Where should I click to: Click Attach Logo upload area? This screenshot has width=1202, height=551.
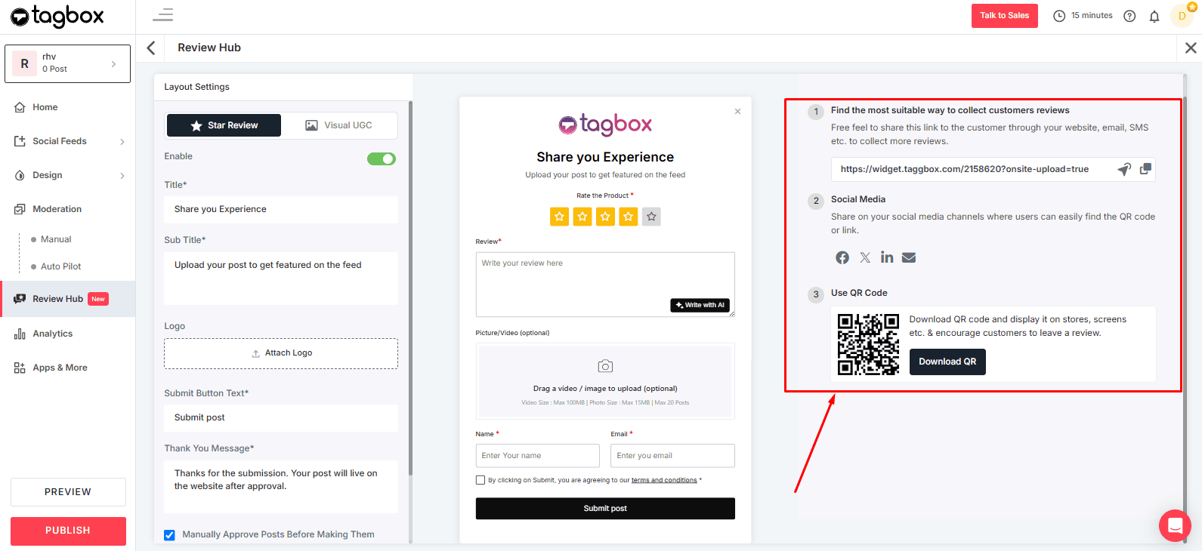(281, 353)
